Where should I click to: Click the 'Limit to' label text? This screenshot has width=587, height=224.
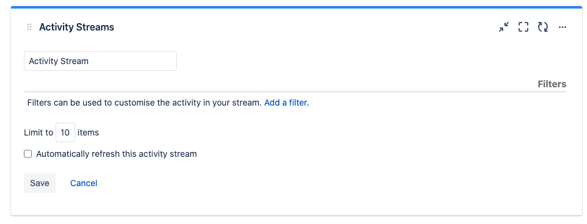[39, 132]
